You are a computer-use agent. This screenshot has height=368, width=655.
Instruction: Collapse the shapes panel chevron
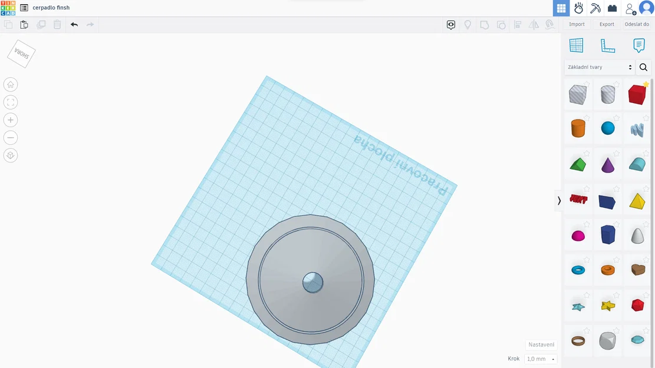click(x=558, y=201)
